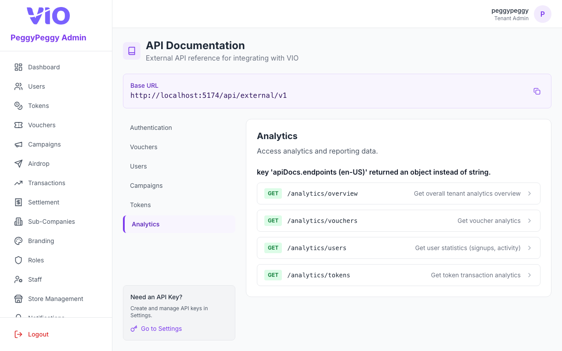Screen dimensions: 562x351
Task: Click the /analytics/tokens path text
Action: [319, 275]
